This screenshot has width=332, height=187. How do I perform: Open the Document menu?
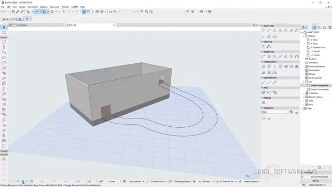pyautogui.click(x=33, y=7)
